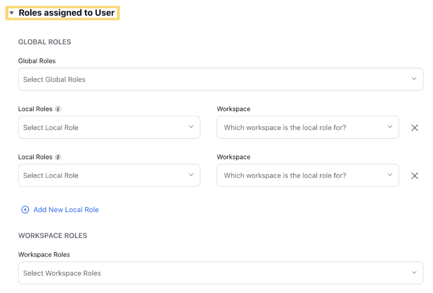Click the Roles assigned to User heading

pyautogui.click(x=67, y=13)
